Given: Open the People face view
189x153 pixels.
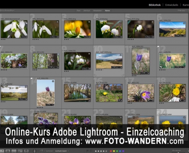Looking at the screenshot, I should 26,151.
